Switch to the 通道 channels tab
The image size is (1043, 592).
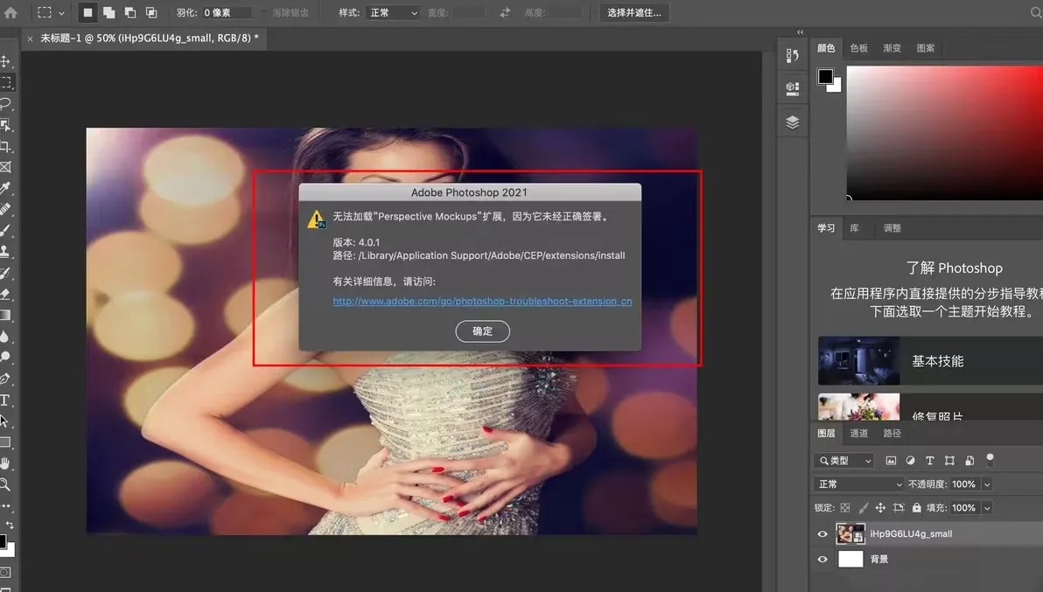click(859, 434)
